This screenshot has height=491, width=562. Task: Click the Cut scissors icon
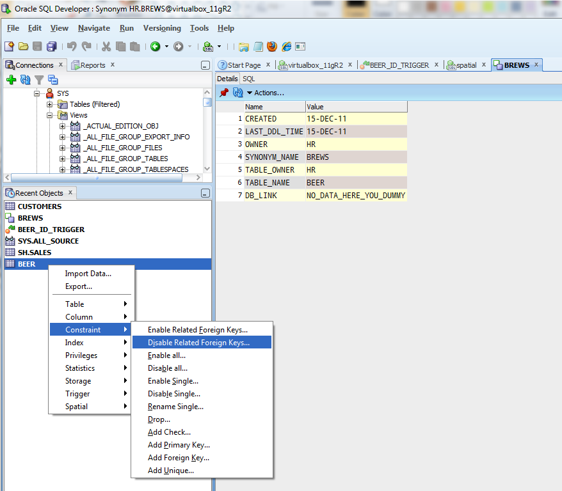[x=106, y=47]
